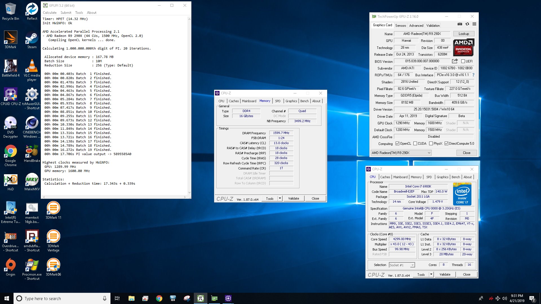Expand GPU selection dropdown in GPU-Z

point(401,153)
